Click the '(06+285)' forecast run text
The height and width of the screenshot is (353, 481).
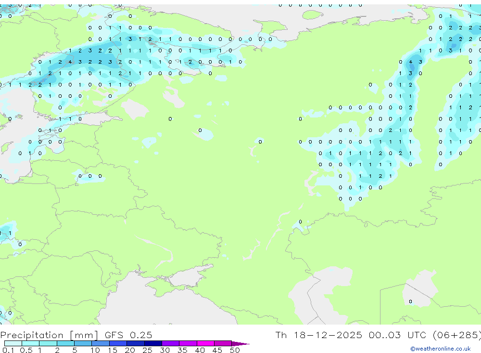[456, 335]
